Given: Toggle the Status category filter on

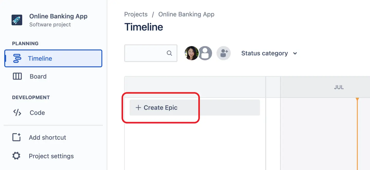Looking at the screenshot, I should 264,53.
